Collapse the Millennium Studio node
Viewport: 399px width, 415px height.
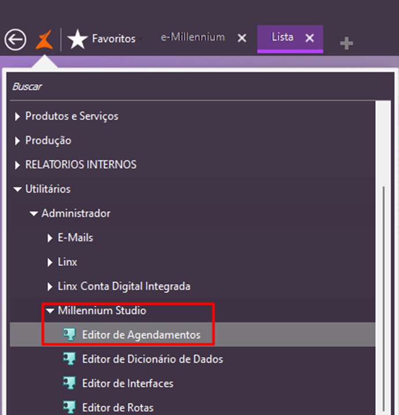pyautogui.click(x=50, y=311)
